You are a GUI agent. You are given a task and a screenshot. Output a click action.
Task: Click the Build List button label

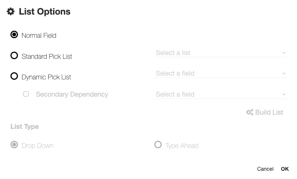click(x=269, y=112)
